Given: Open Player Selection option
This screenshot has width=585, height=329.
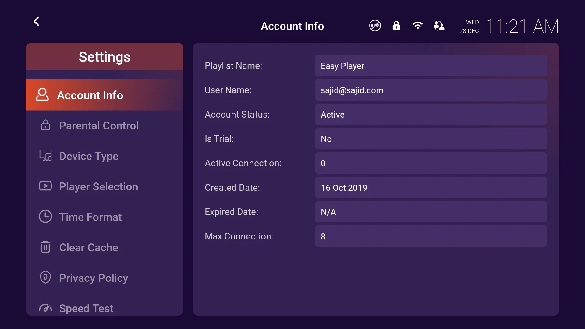Looking at the screenshot, I should [x=105, y=186].
